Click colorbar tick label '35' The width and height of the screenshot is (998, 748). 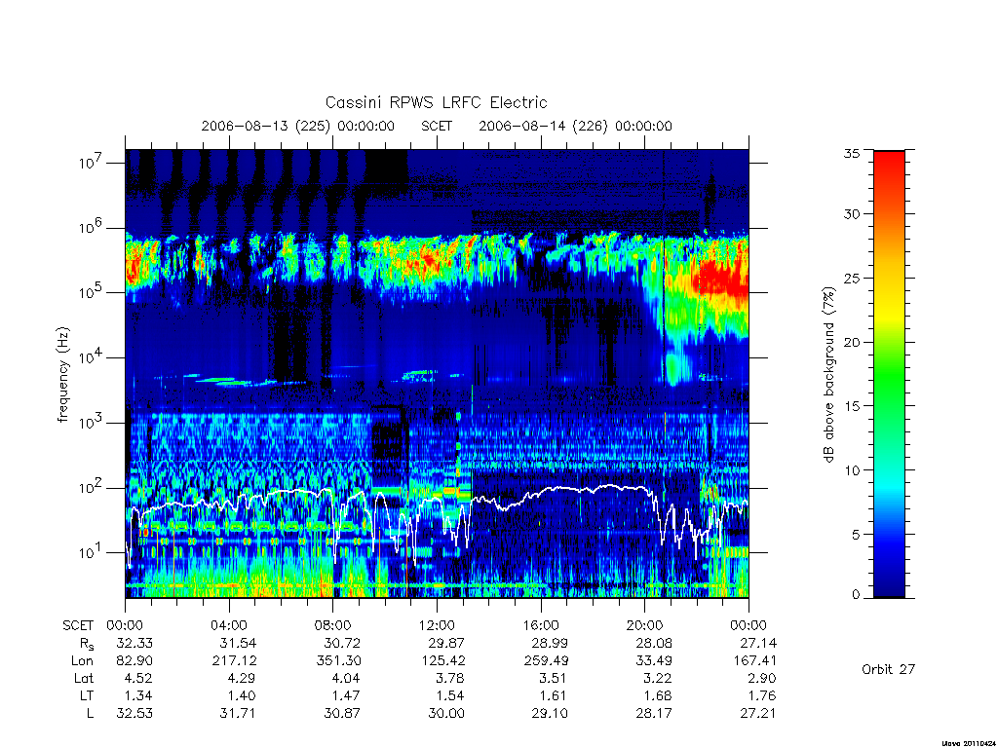pos(851,153)
